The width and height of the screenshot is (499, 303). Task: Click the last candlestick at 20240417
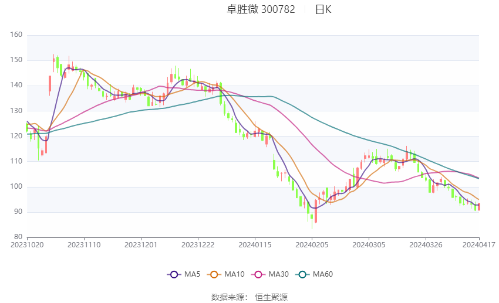[x=479, y=207]
